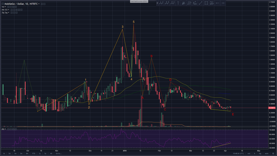Select red correction label 'E'
This screenshot has width=277, height=156.
coord(233,114)
